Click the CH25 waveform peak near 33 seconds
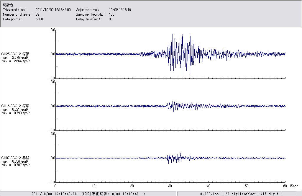Image resolution: width=302 pixels, height=196 pixels. click(x=183, y=35)
